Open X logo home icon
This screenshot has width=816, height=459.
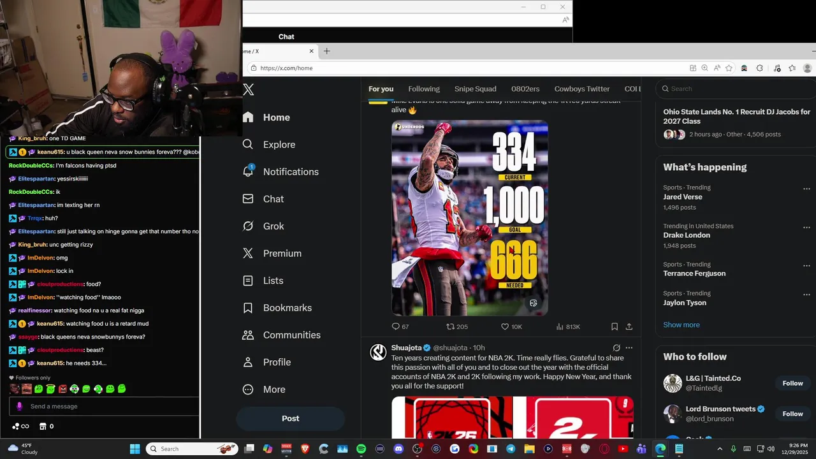point(249,90)
